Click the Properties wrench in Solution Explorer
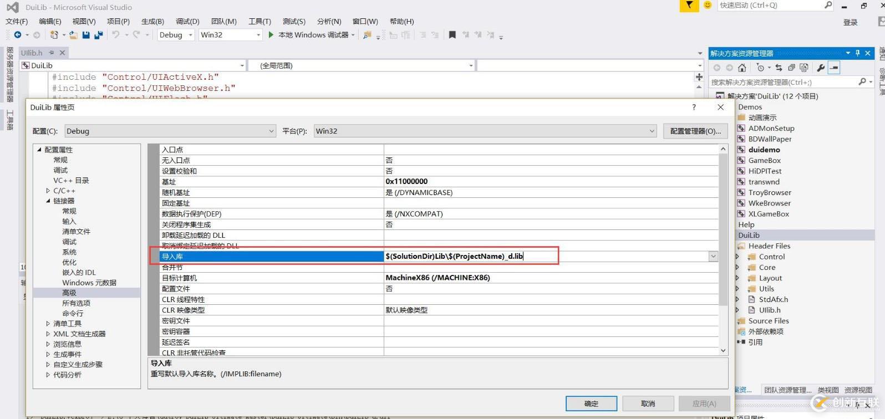Viewport: 885px width, 419px height. 821,68
